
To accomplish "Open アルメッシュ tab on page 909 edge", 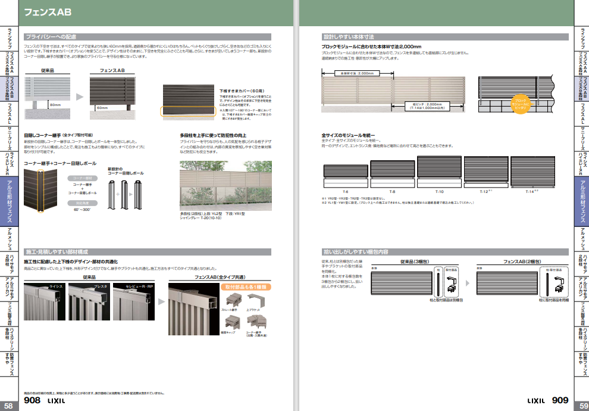I will click(x=581, y=239).
